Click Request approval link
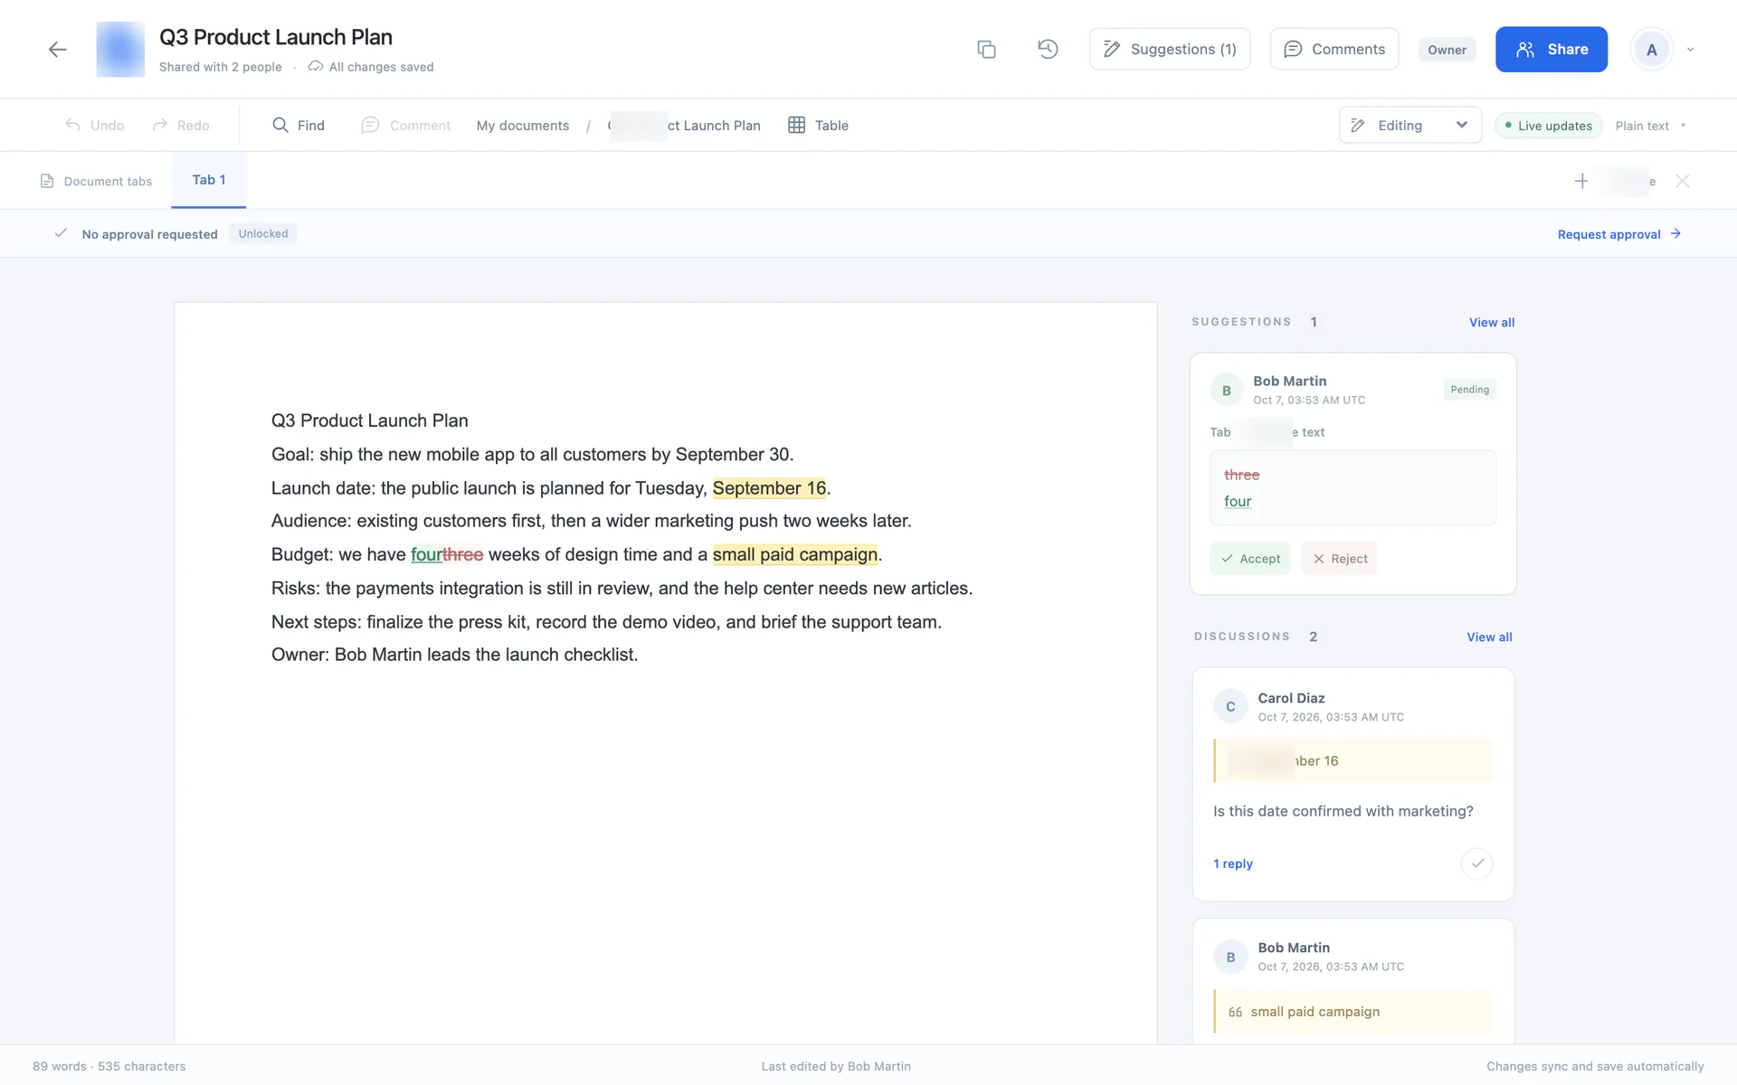Screen dimensions: 1737x1085 point(1619,234)
